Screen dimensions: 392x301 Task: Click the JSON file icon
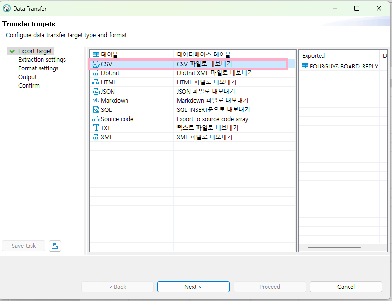[x=96, y=92]
